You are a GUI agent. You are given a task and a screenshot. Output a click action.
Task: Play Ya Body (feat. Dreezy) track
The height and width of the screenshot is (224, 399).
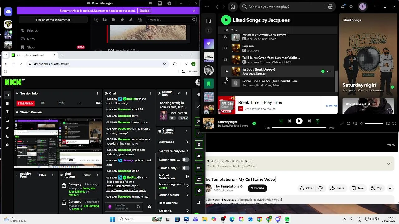226,71
